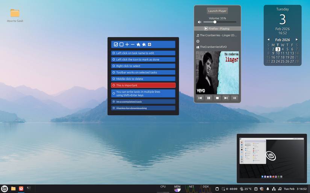Screen dimensions: 310x193
Task: Click the DISK activity graph in panel
Action: 206,189
